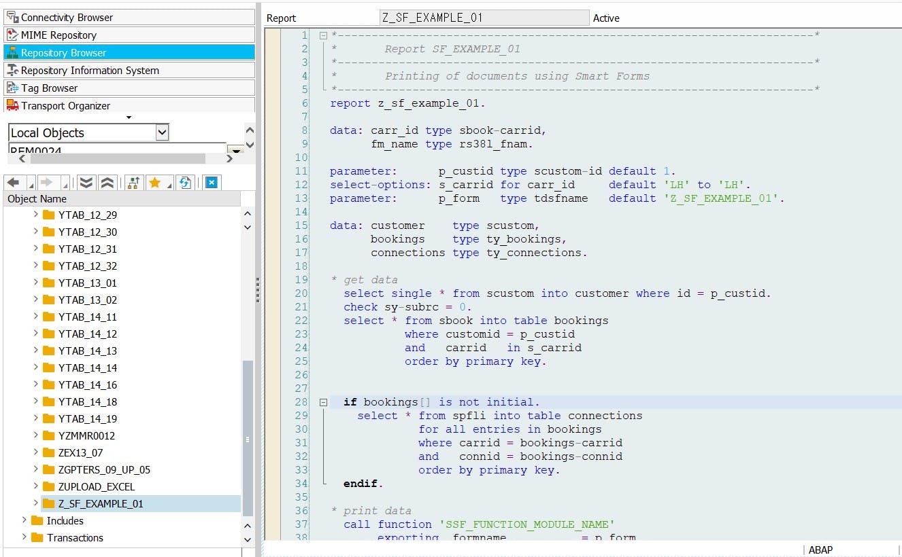Open the Repository Information System

click(90, 70)
